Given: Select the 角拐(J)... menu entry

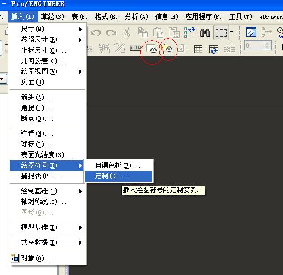Looking at the screenshot, I should 48,108.
